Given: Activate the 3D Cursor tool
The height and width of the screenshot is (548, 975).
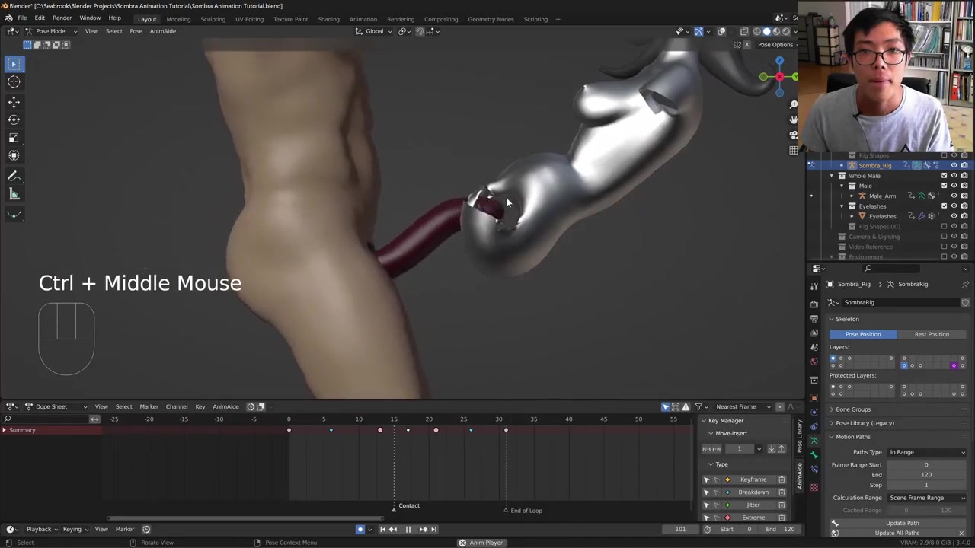Looking at the screenshot, I should pos(14,82).
